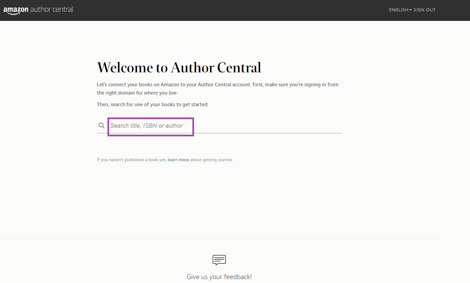This screenshot has width=470, height=283.
Task: Select the text 'Then, search for one of your books'
Action: (x=136, y=105)
